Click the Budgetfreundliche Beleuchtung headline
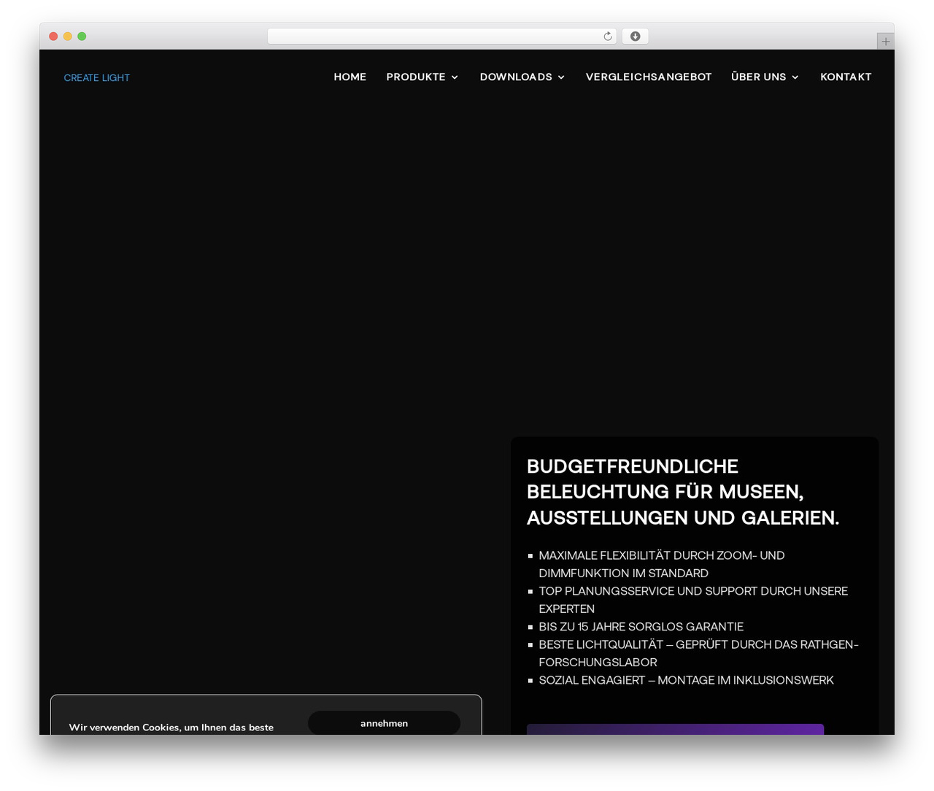This screenshot has height=791, width=934. coord(683,492)
